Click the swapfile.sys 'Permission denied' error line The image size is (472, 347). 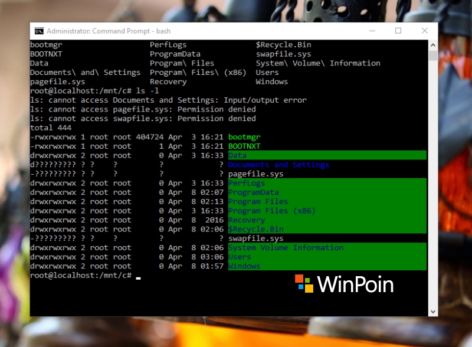coord(143,119)
